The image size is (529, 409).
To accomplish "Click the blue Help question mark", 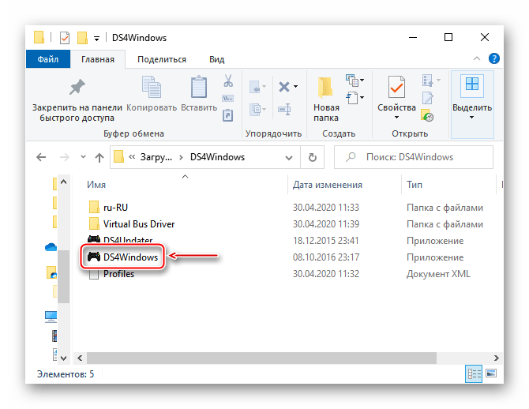I will pyautogui.click(x=494, y=58).
